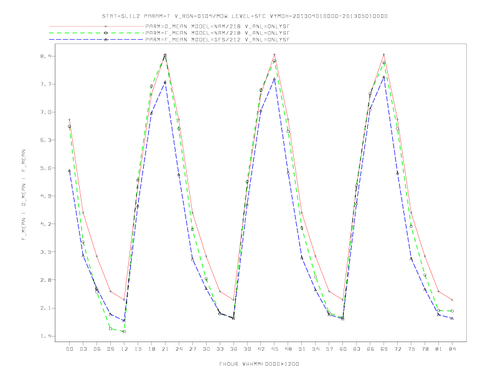Click x-axis tick label 66
Image resolution: width=493 pixels, height=380 pixels.
coord(370,349)
